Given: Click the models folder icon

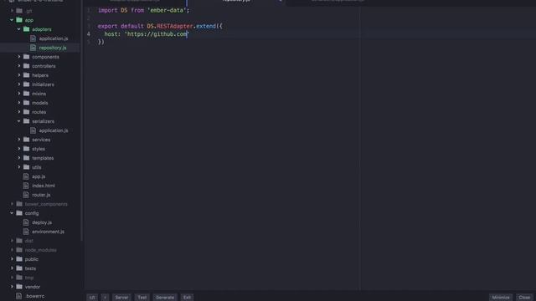Looking at the screenshot, I should pos(26,103).
